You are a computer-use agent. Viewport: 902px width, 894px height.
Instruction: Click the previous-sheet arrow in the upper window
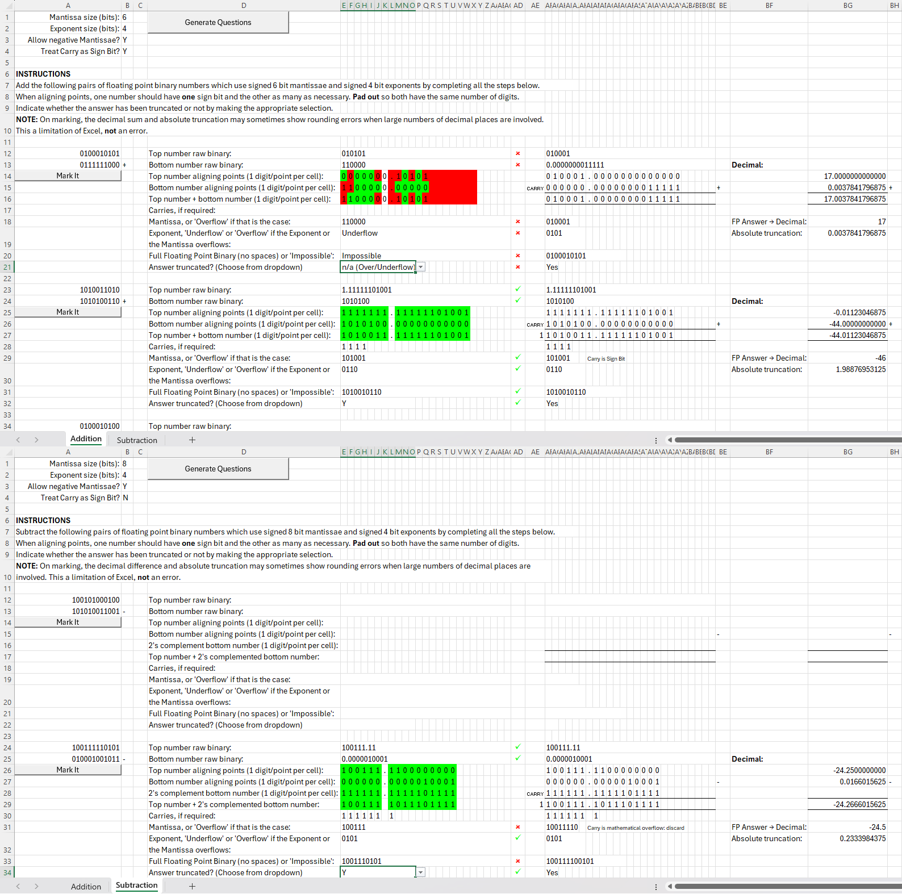18,440
